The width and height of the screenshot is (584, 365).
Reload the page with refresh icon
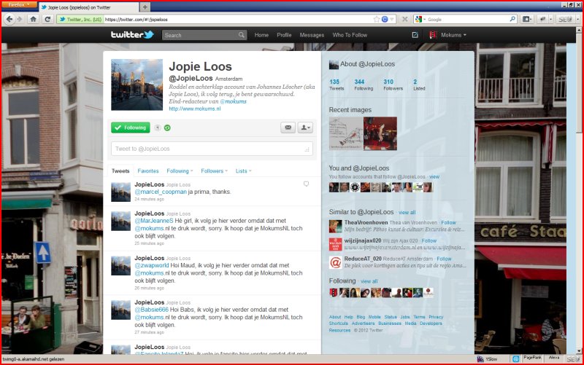[x=47, y=19]
